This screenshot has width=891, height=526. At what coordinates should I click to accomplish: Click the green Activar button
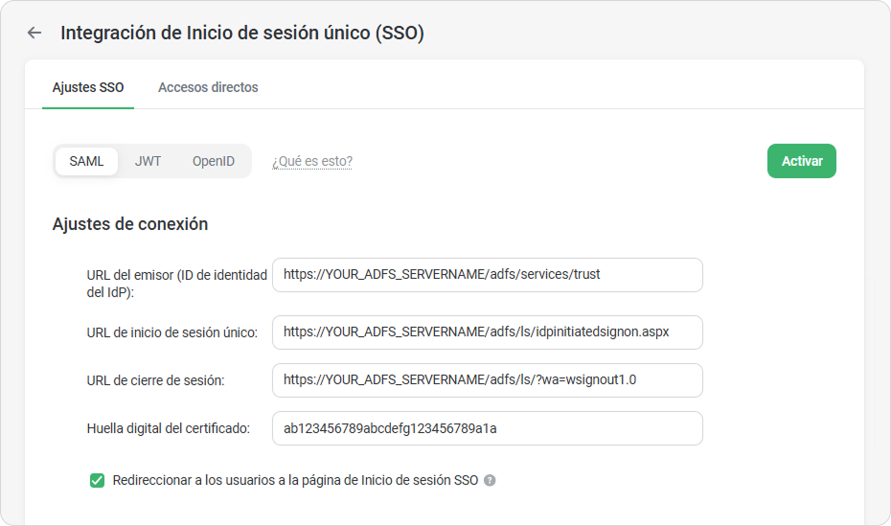click(802, 161)
